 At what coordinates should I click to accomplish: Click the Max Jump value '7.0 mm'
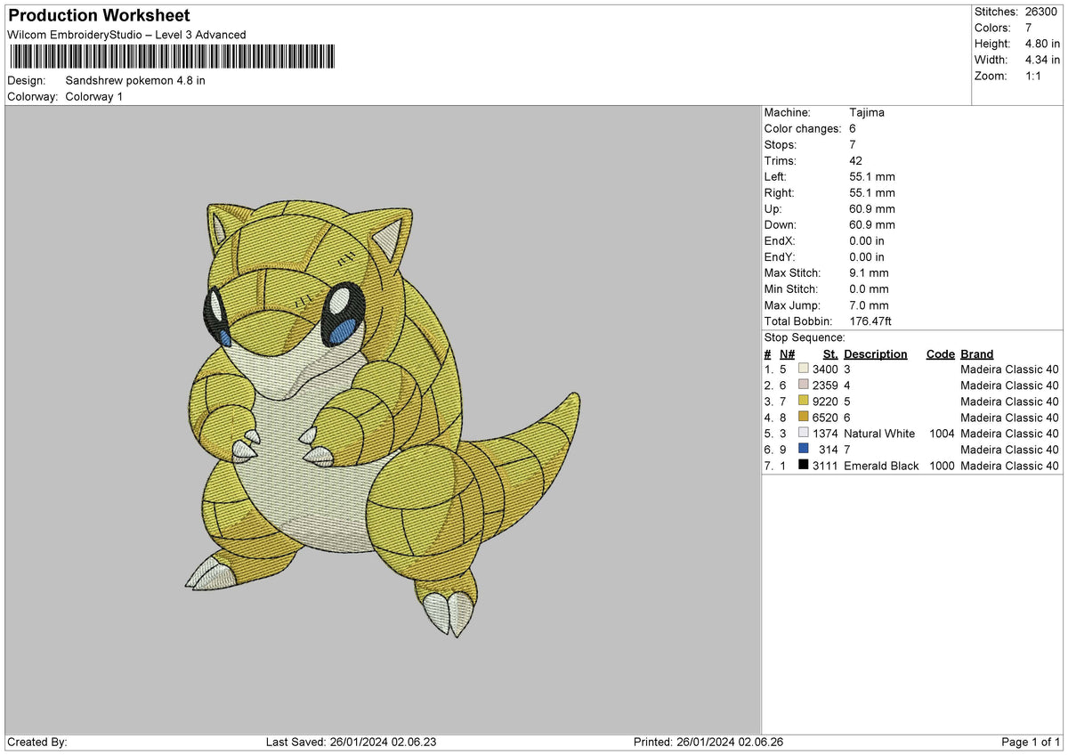click(x=869, y=304)
